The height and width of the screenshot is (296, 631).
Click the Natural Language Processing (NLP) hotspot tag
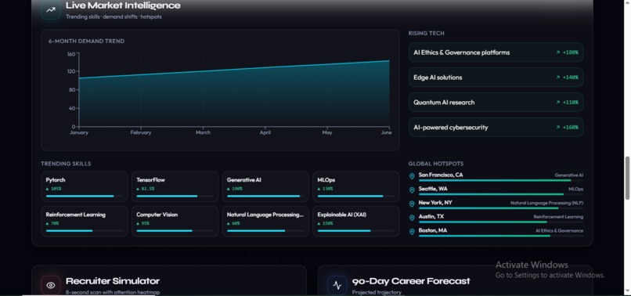coord(546,203)
